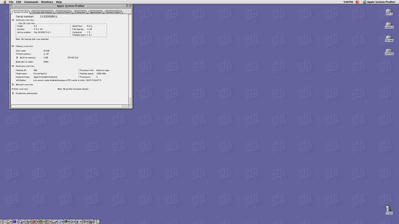
Task: Expand the Built-in memory details
Action: (17, 57)
